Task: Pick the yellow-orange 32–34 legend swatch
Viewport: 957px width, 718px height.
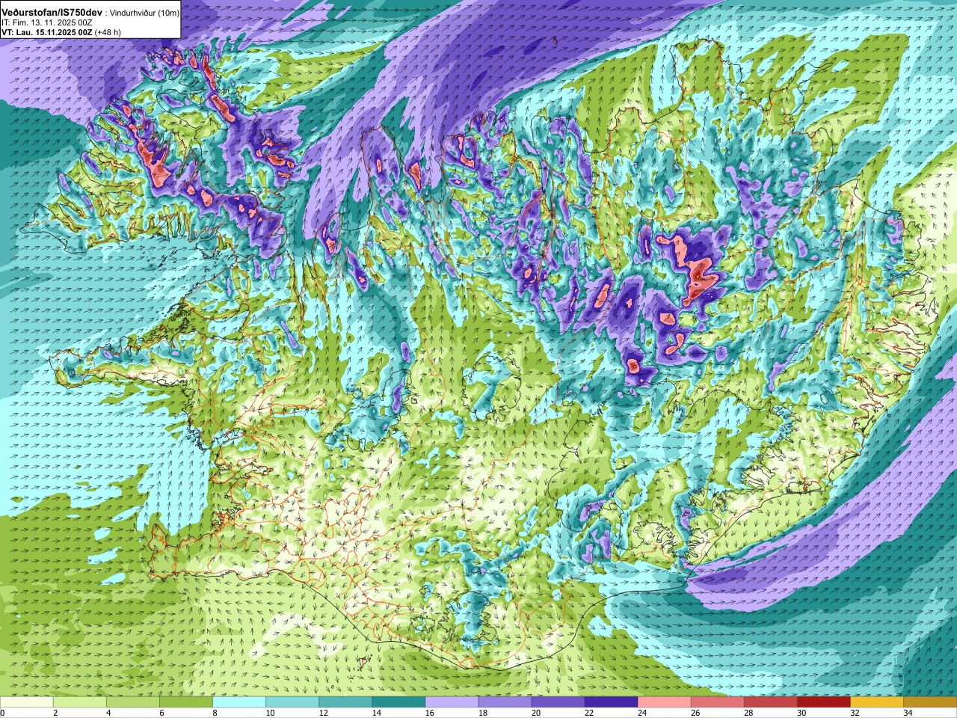Action: 876,702
